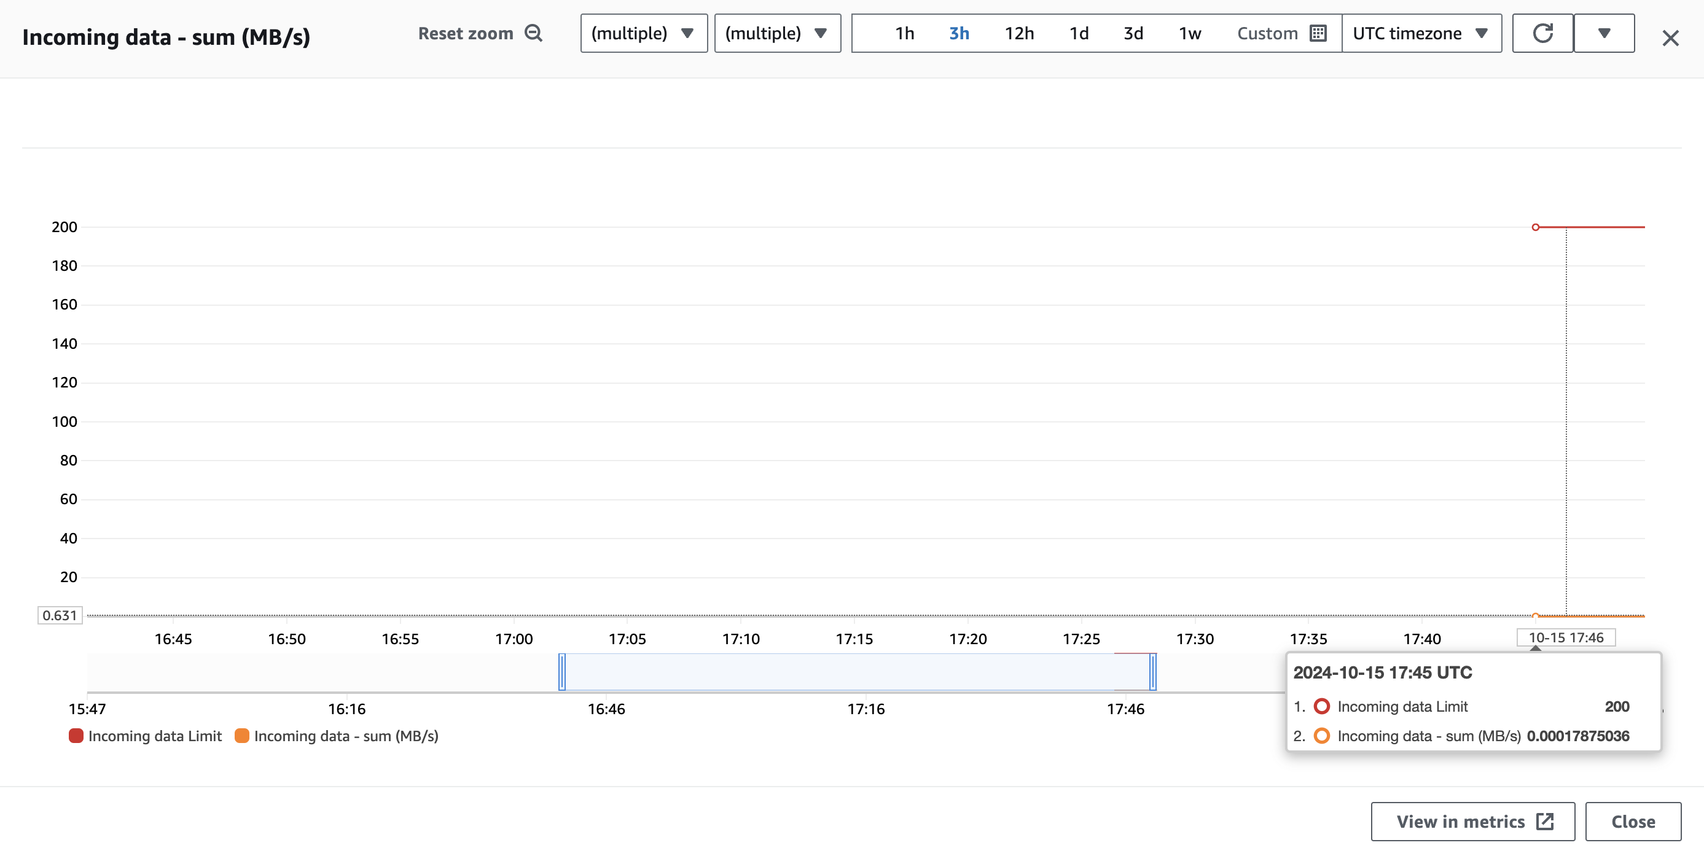This screenshot has width=1704, height=856.
Task: Refresh the chart data
Action: coord(1542,33)
